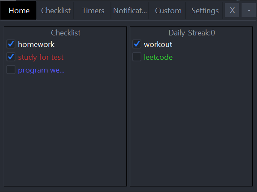Viewport: 257px width, 192px height.
Task: Uncheck the workout daily checkbox
Action: tap(137, 44)
